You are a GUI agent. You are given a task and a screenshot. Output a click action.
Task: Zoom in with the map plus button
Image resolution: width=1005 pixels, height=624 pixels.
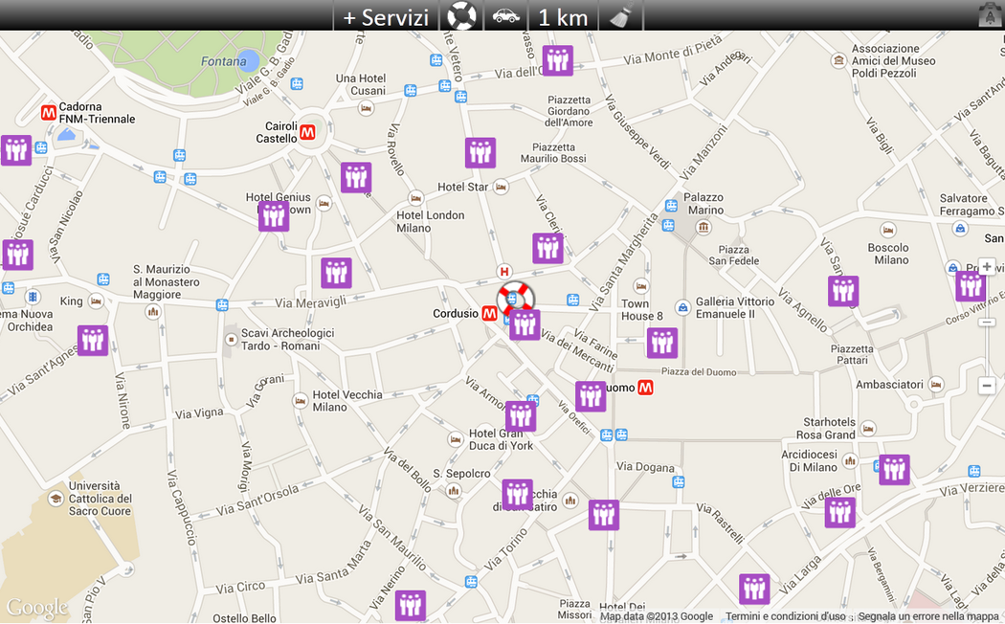pyautogui.click(x=987, y=267)
